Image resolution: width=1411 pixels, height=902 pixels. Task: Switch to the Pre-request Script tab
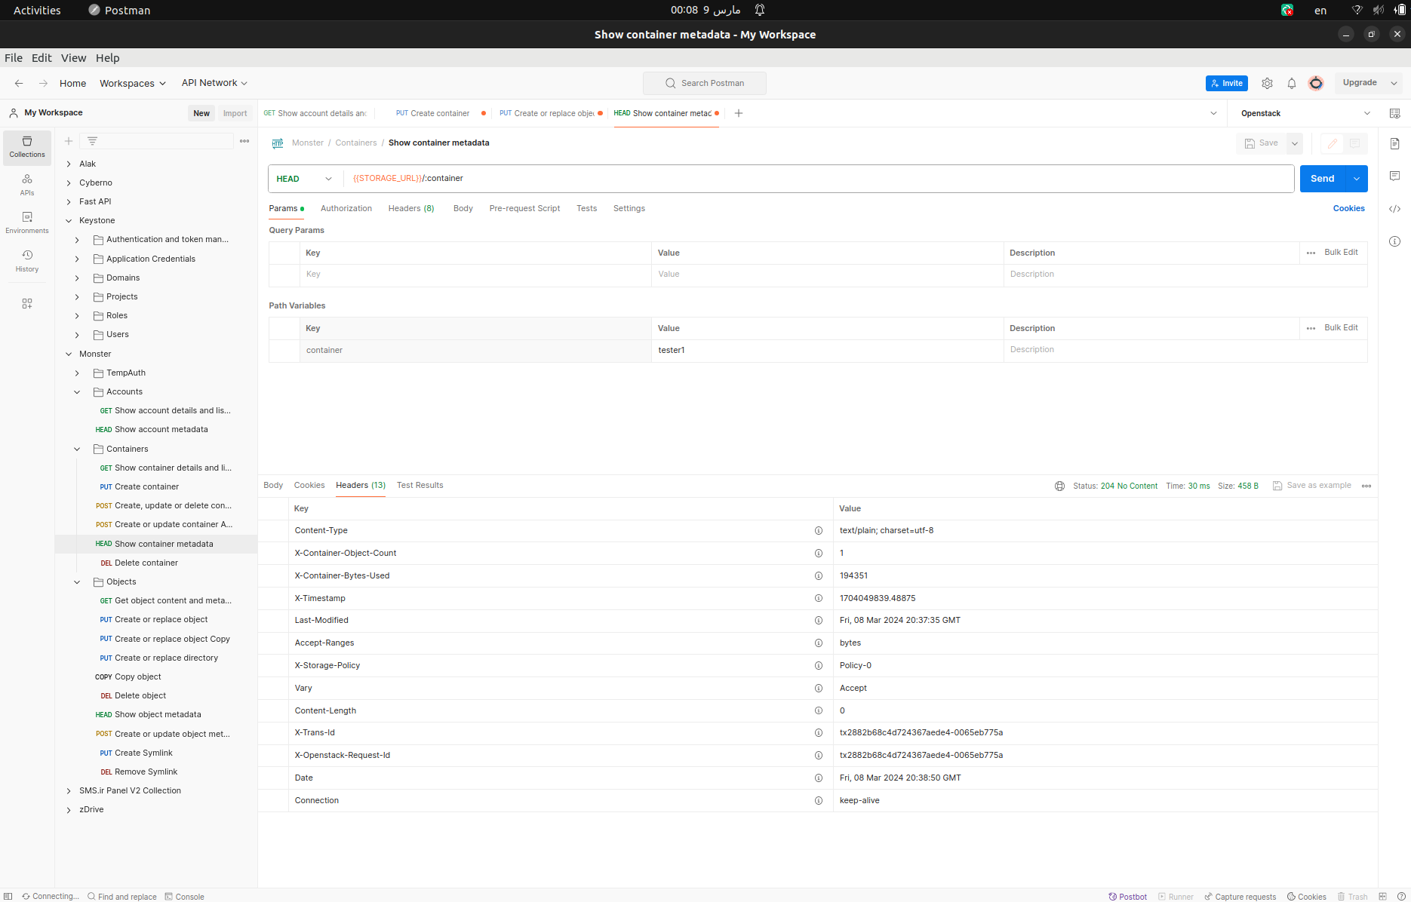(524, 209)
